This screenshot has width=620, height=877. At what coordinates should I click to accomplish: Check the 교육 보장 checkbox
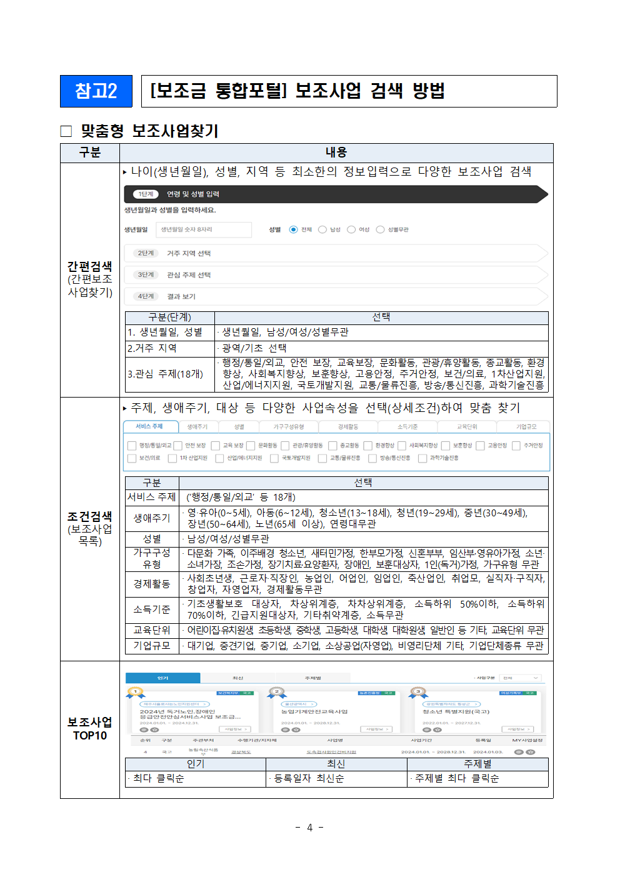[216, 446]
